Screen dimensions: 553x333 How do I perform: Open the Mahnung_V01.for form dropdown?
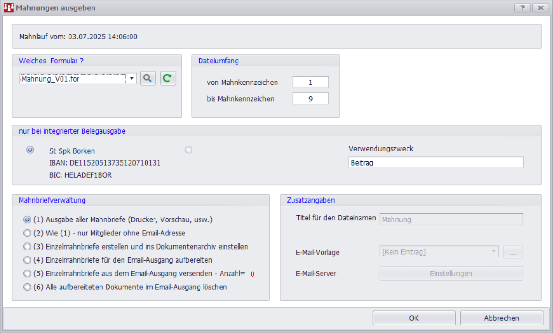pos(132,79)
